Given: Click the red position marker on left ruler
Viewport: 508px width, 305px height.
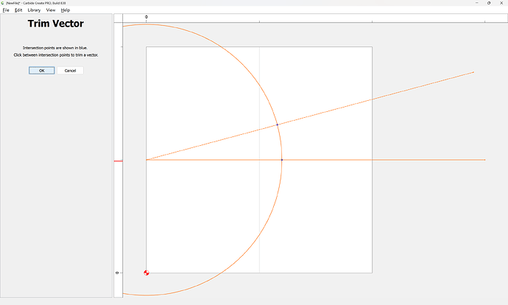Looking at the screenshot, I should point(118,160).
